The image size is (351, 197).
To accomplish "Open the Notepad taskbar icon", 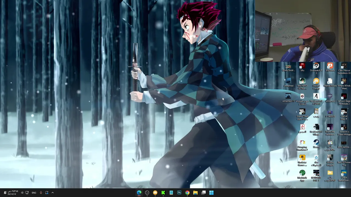I will tap(171, 193).
